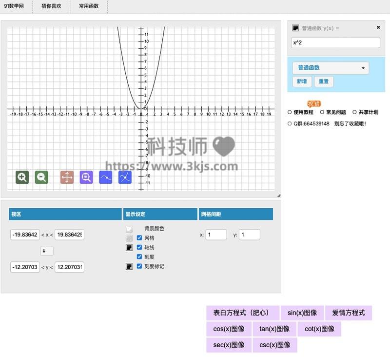Click the 别忘了收藏哦! text
390x357 pixels.
coord(350,124)
